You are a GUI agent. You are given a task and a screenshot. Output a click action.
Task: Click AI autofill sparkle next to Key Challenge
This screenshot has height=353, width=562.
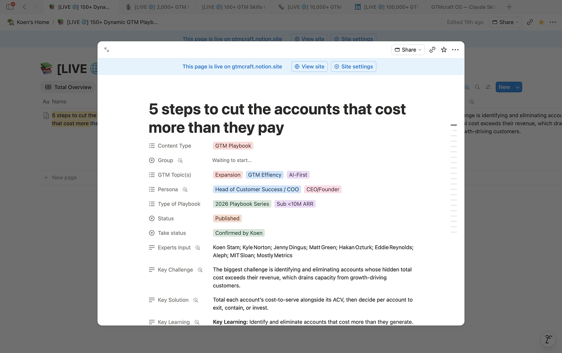click(x=200, y=270)
